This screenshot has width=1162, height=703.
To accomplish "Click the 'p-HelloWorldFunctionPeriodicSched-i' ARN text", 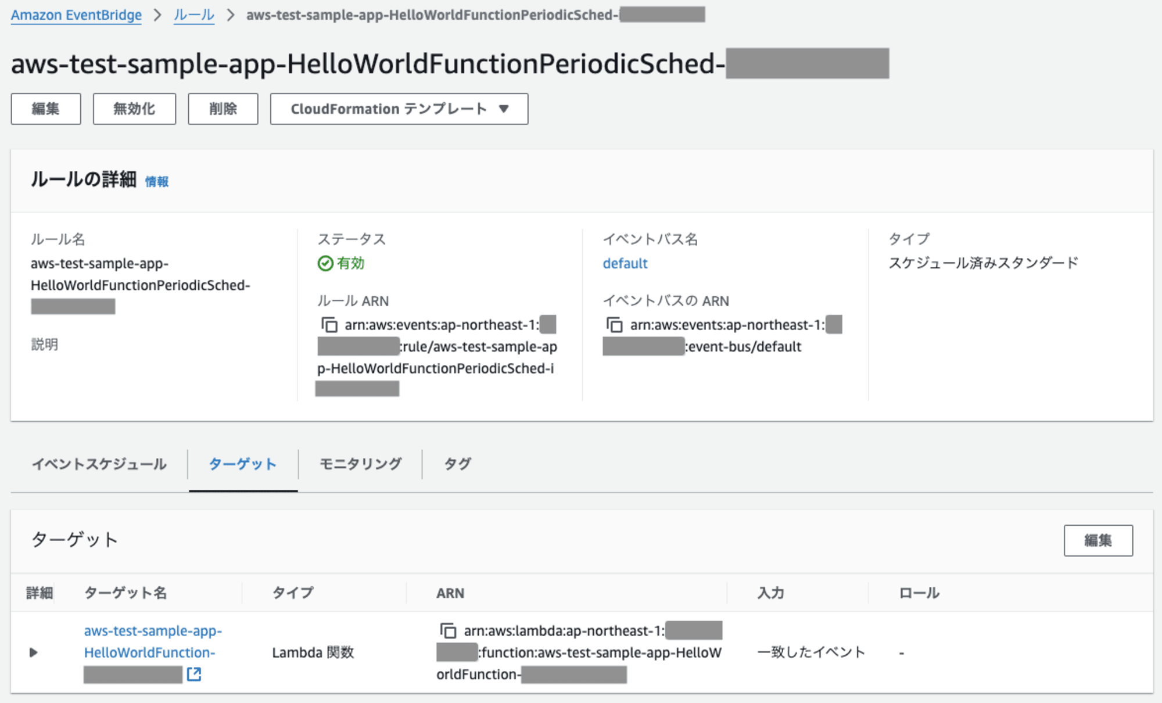I will (x=436, y=369).
